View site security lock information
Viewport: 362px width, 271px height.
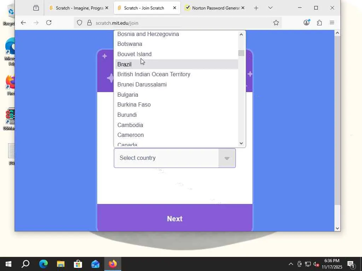[x=89, y=23]
